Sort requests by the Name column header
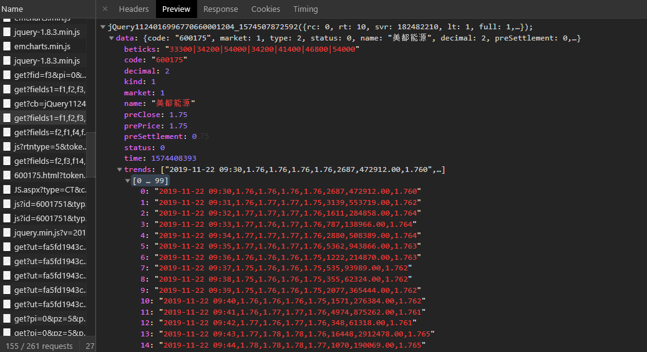This screenshot has height=352, width=647. (x=37, y=9)
